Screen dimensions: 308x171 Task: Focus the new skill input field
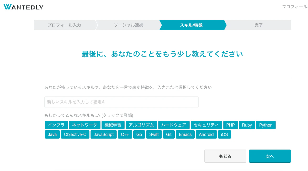pos(121,102)
